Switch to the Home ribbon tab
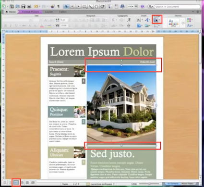 tap(11, 12)
